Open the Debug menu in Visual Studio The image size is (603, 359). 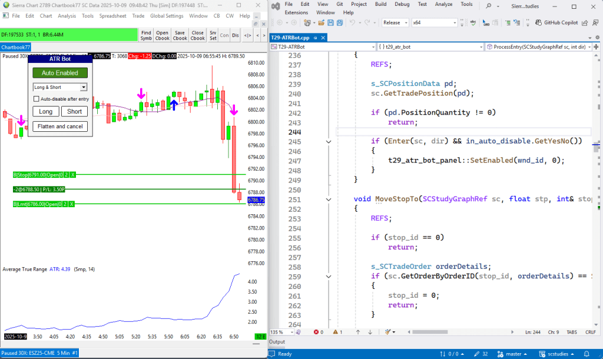coord(402,4)
